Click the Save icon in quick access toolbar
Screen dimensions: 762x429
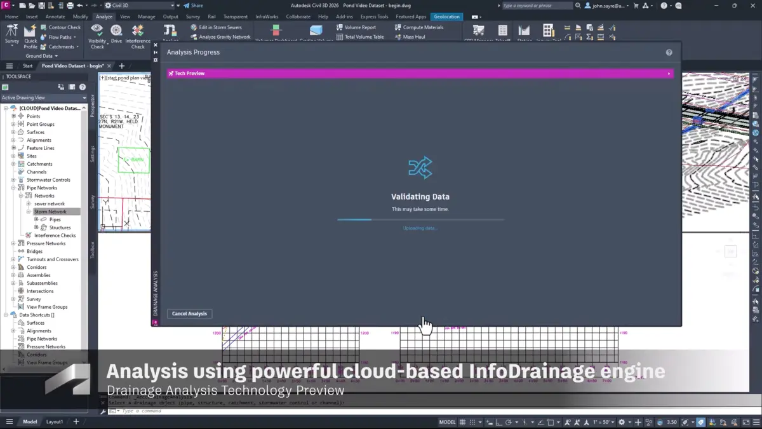41,6
